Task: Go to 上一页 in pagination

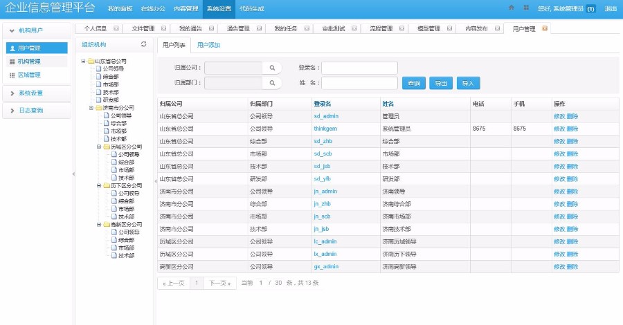Action: (174, 283)
